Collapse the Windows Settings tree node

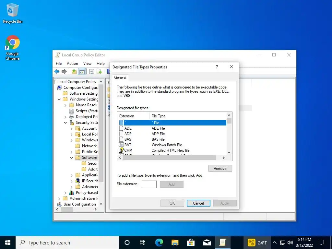(x=59, y=99)
